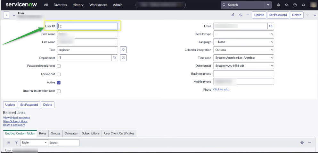Open the Language dropdown

244,42
